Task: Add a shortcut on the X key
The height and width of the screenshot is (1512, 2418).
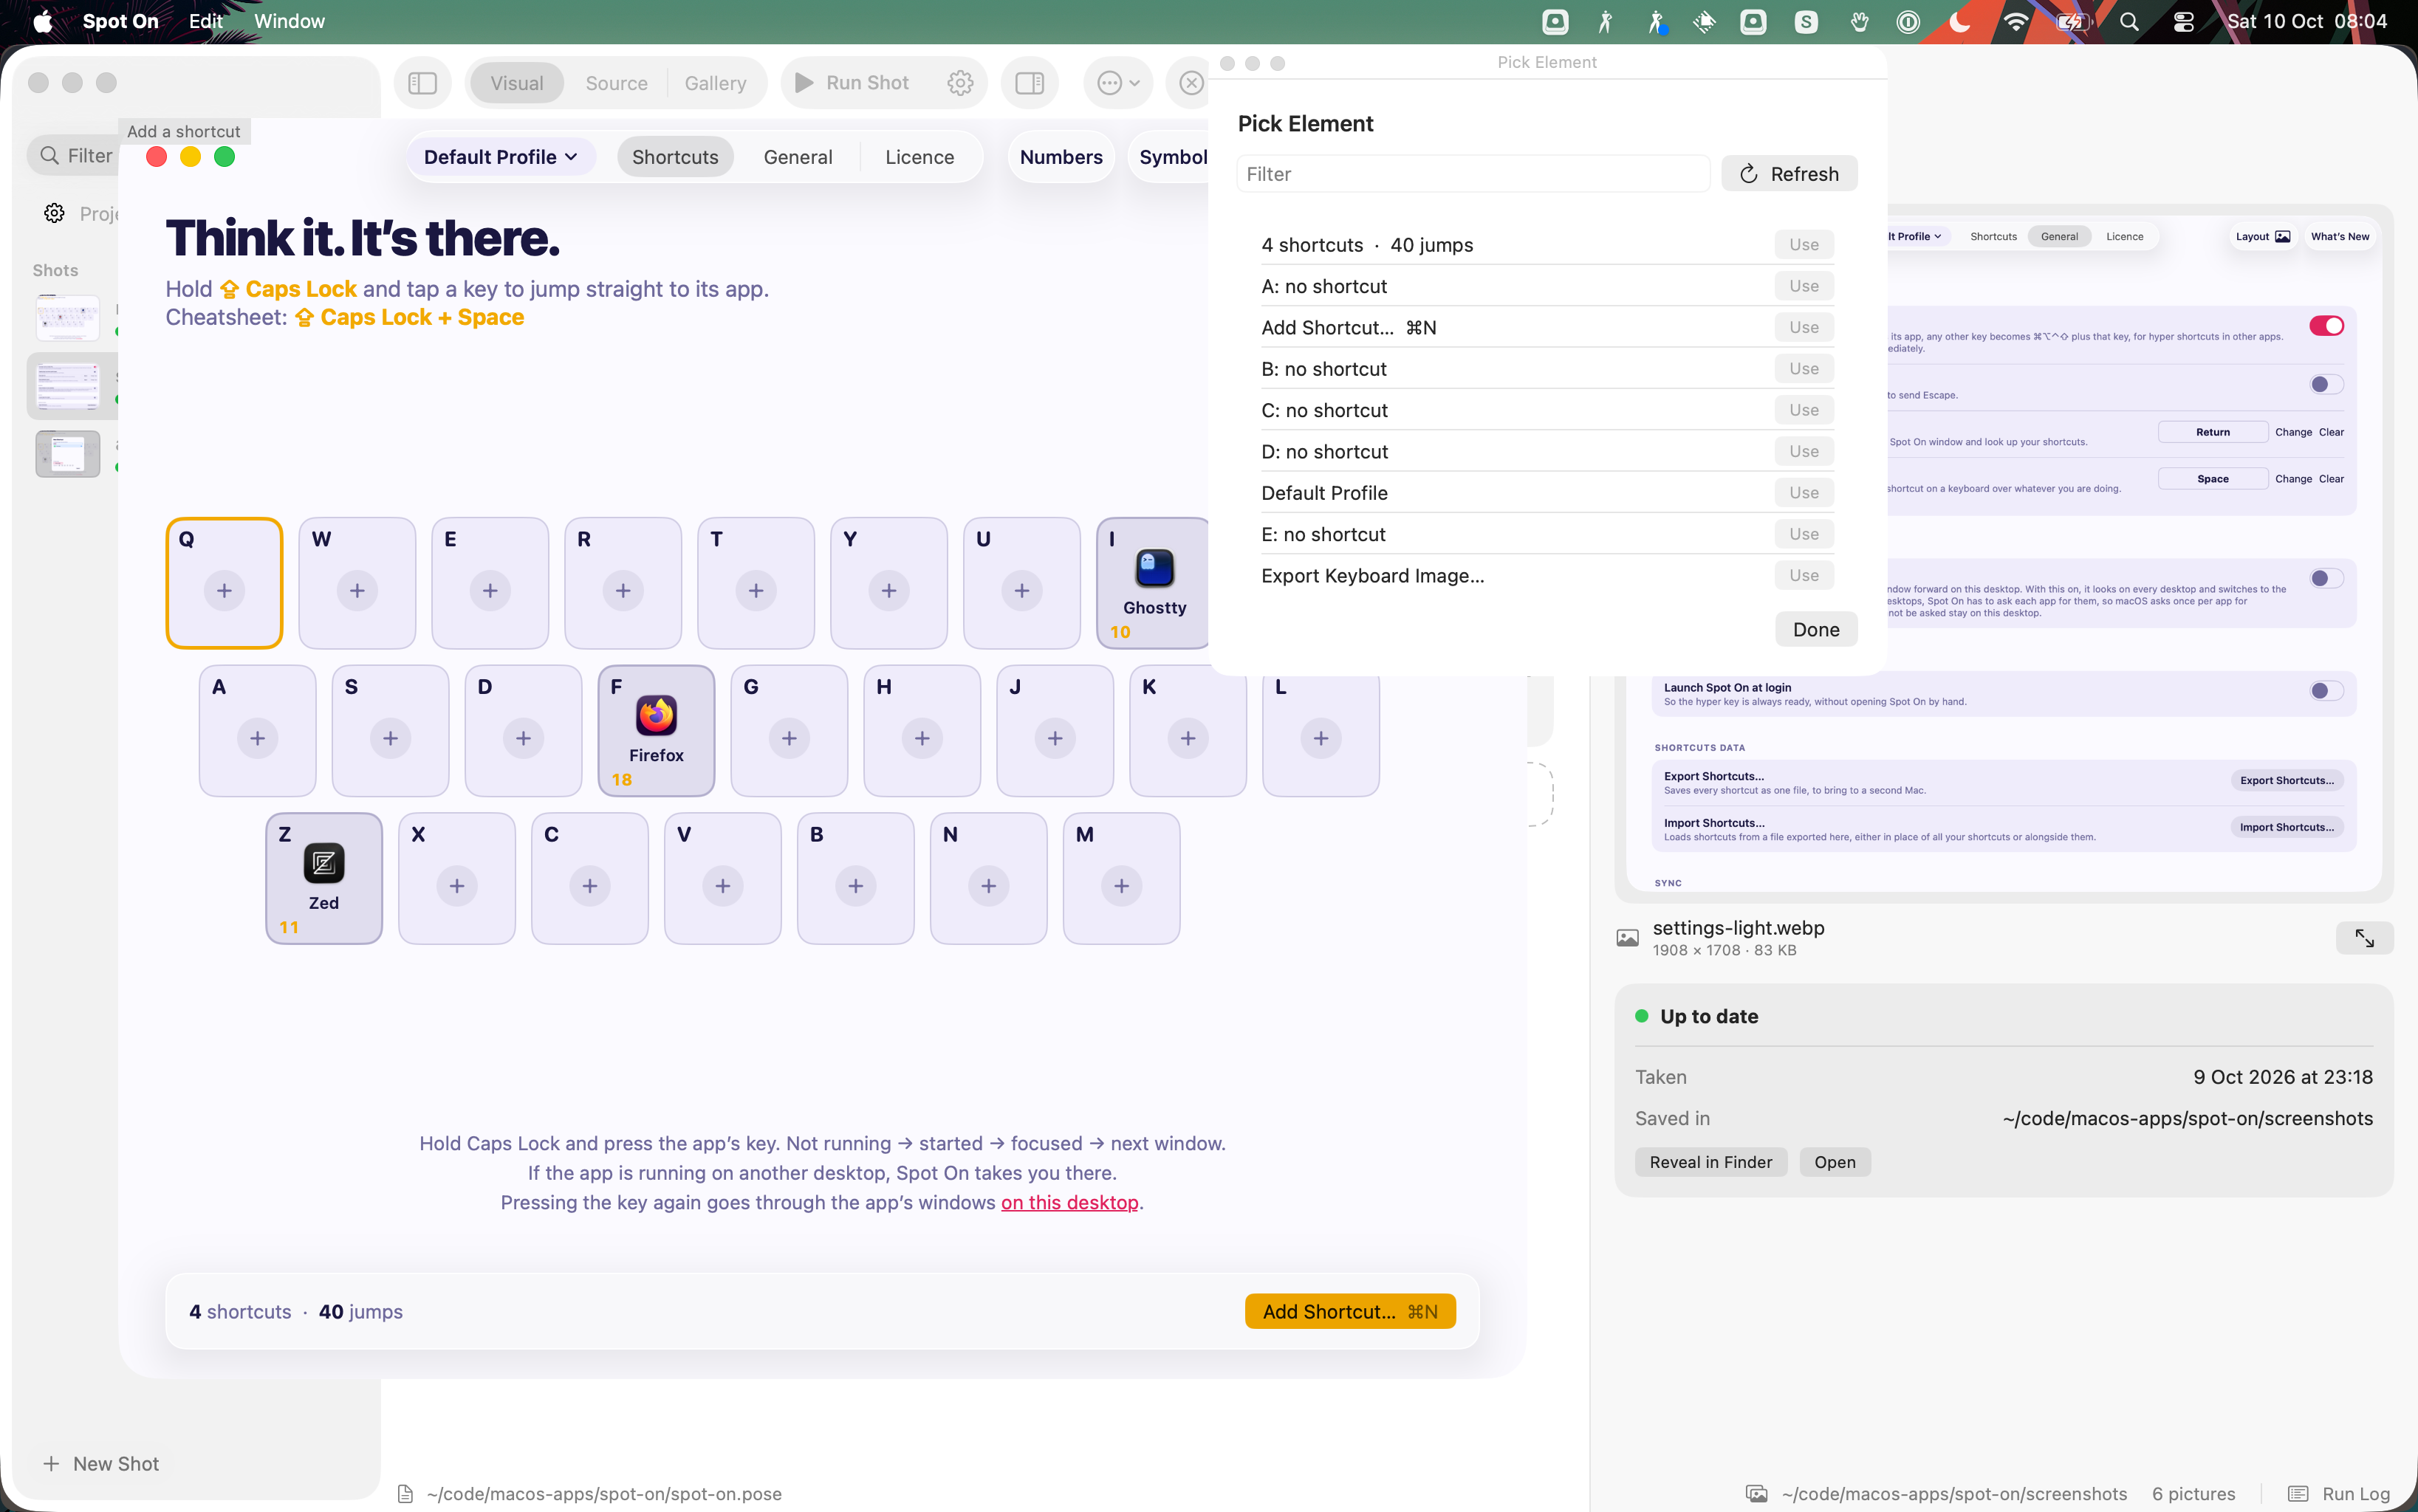Action: click(457, 886)
